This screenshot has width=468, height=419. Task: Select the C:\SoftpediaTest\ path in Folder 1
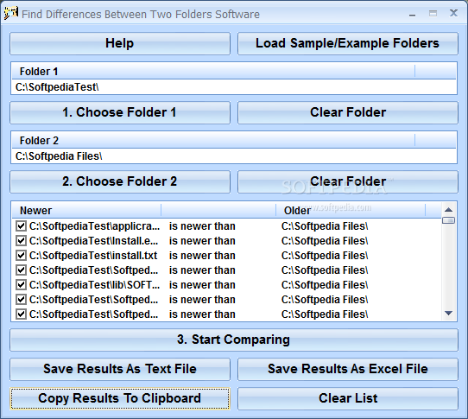coord(57,87)
